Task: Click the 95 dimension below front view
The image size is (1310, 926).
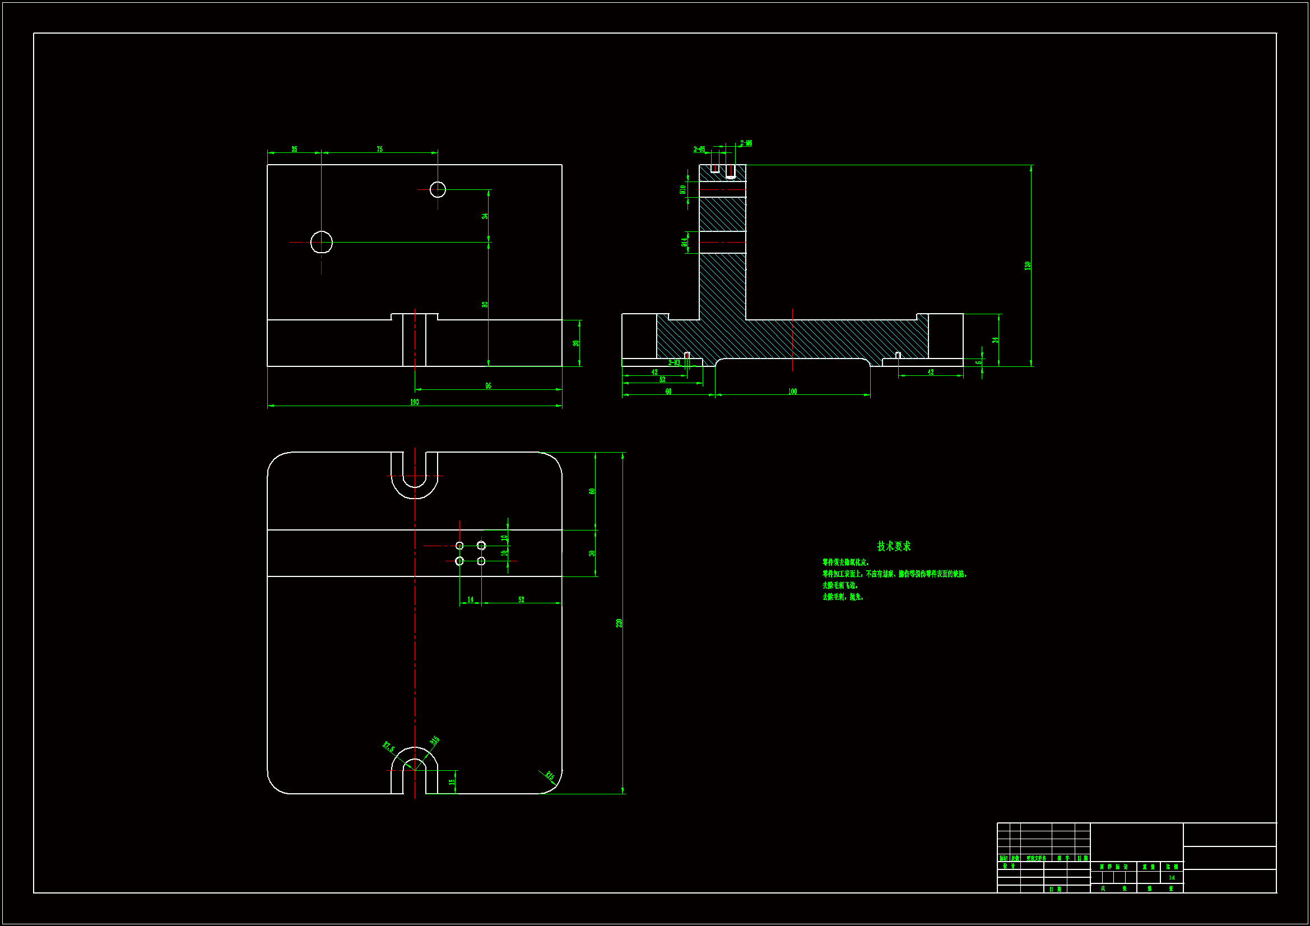Action: [x=488, y=387]
